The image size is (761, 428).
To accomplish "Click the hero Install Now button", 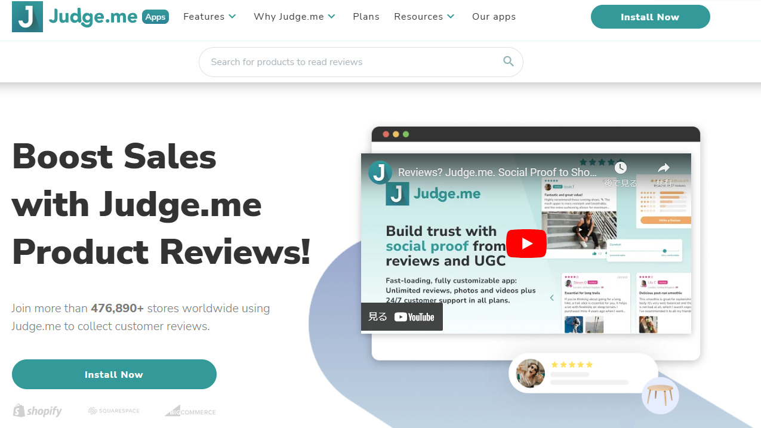I will tap(114, 374).
